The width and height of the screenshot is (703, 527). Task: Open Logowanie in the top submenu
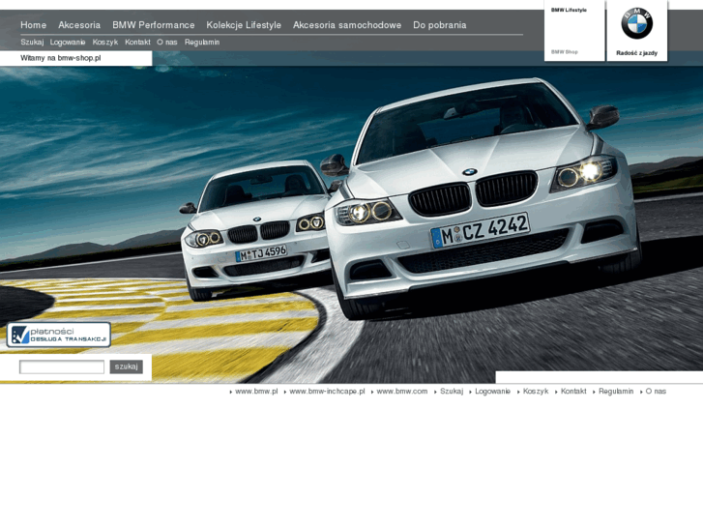pyautogui.click(x=68, y=43)
